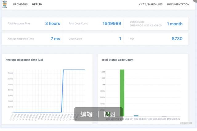
Task: Open the V1.7.2 / Maroilles version link
Action: click(151, 4)
